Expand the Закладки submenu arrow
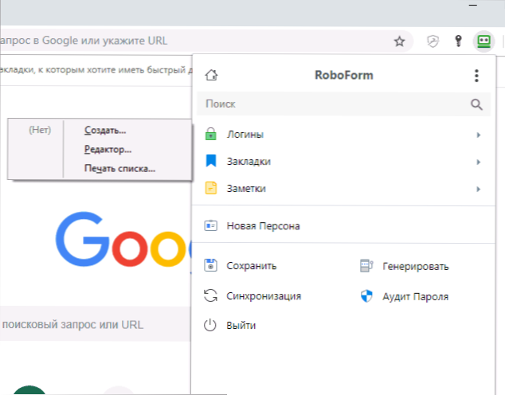 (479, 162)
